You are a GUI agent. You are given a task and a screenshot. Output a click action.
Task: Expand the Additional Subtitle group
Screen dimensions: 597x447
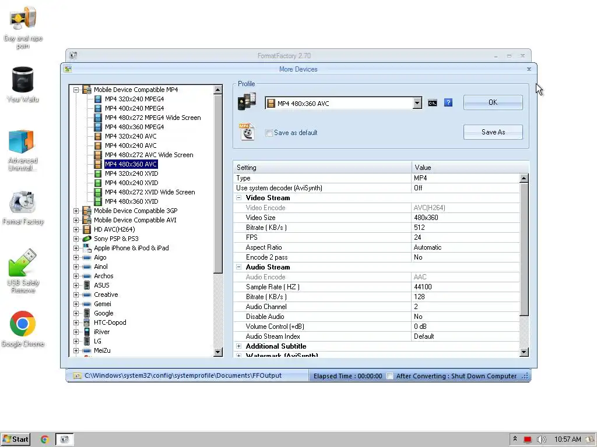238,346
